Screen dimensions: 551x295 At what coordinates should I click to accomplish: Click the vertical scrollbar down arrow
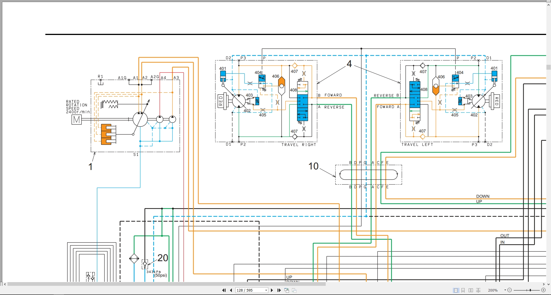point(548,284)
